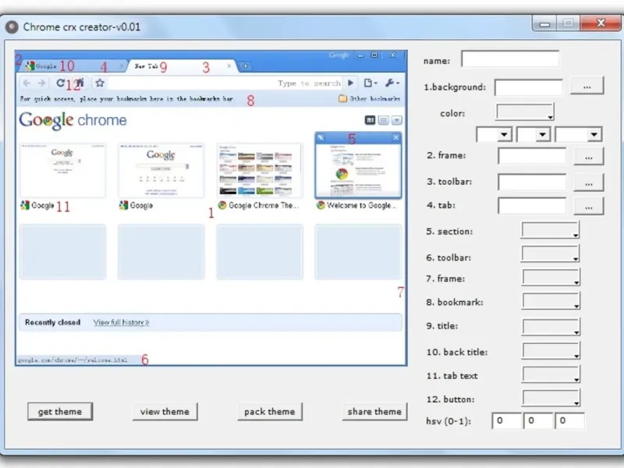Open the 7. frame color dropdown

pos(551,278)
